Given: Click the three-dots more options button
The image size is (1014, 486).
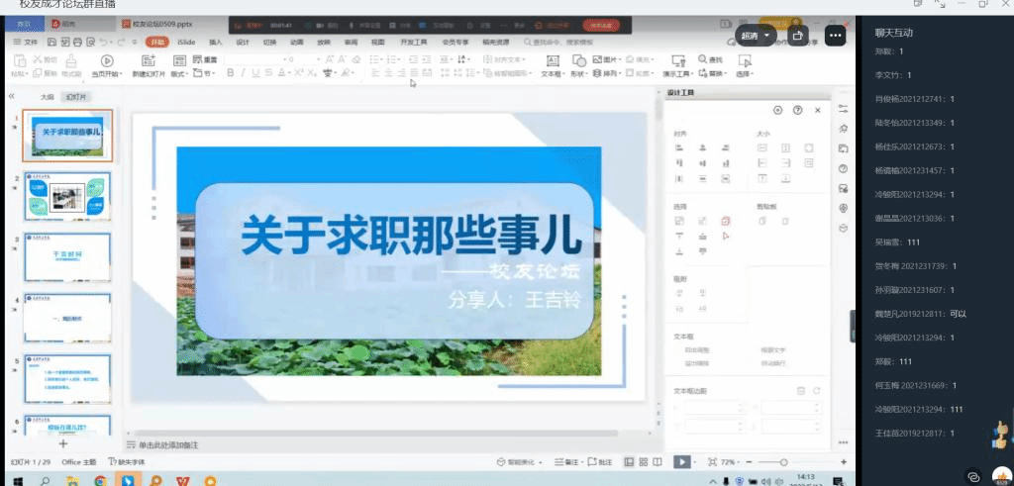Looking at the screenshot, I should pyautogui.click(x=835, y=36).
